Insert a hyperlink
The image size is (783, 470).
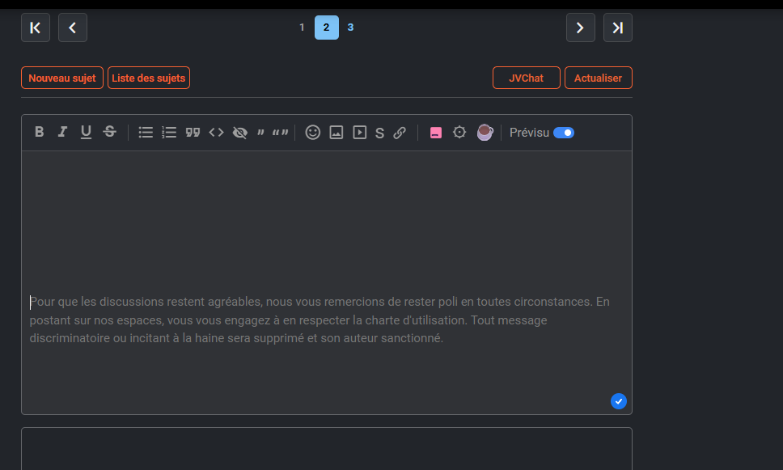(x=400, y=133)
